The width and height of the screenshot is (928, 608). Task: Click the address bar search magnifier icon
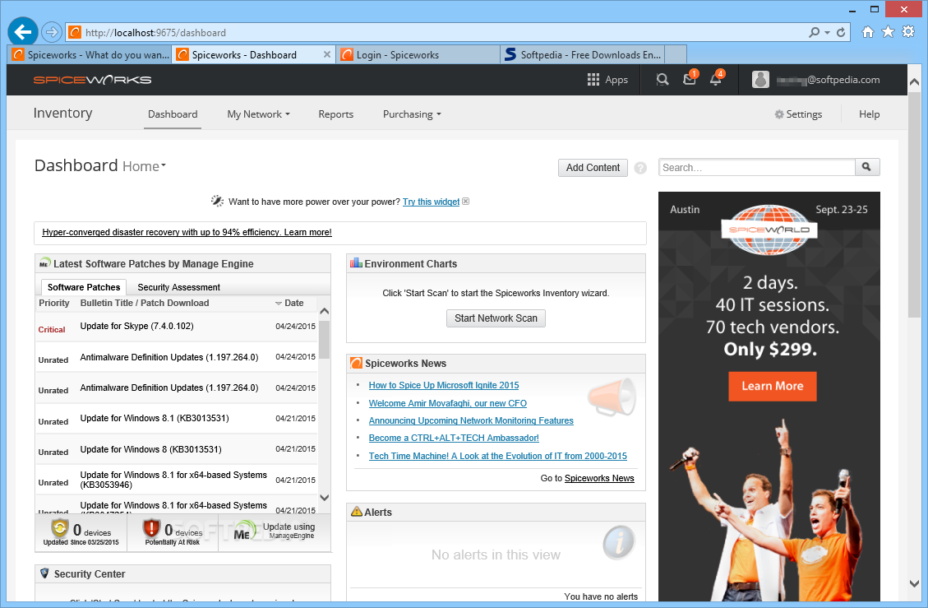click(x=815, y=33)
